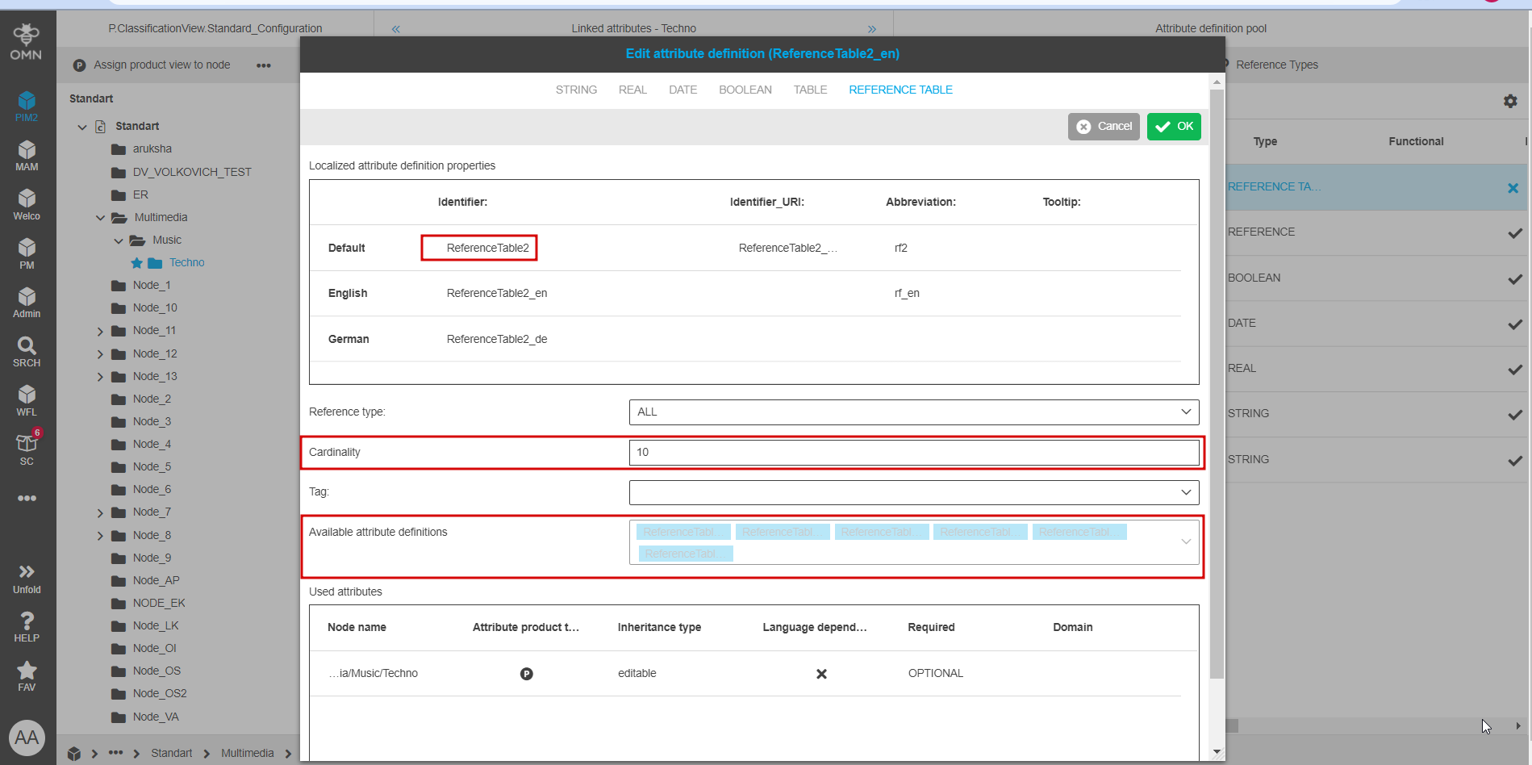Open the PIM2 module in sidebar
Image resolution: width=1532 pixels, height=765 pixels.
(x=27, y=106)
